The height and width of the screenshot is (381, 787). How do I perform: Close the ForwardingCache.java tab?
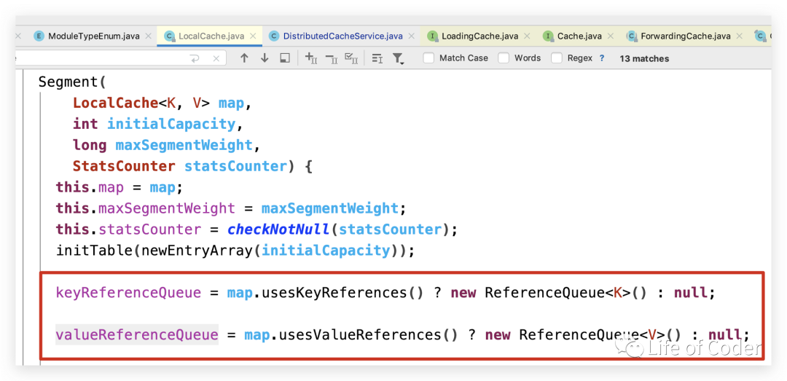(x=740, y=36)
